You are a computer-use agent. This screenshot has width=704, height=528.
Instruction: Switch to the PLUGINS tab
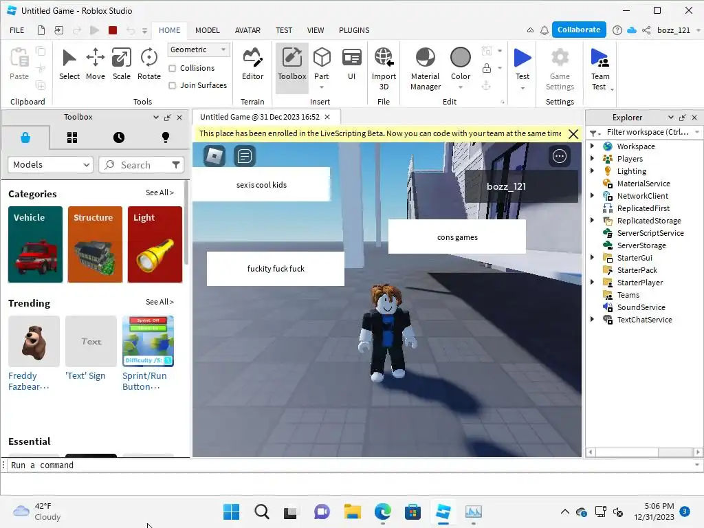point(354,30)
